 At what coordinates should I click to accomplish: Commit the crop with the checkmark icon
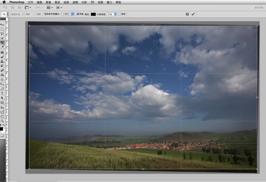[x=193, y=14]
